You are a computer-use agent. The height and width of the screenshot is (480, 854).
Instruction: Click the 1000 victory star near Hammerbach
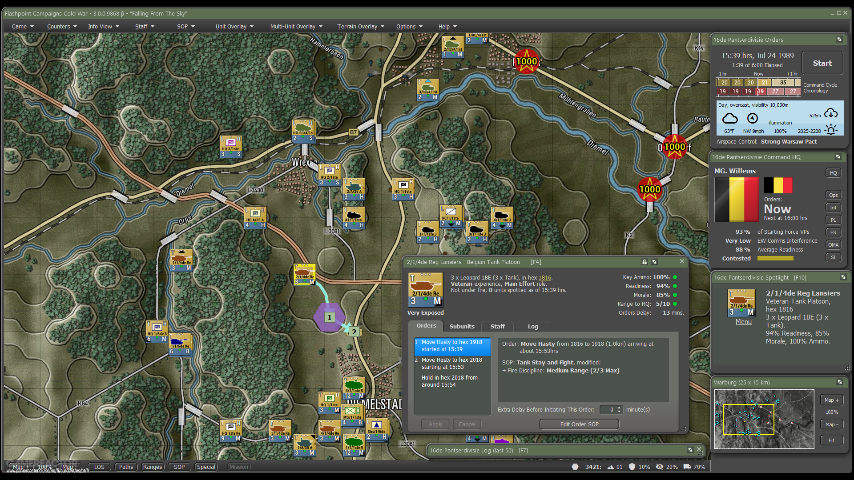point(527,62)
